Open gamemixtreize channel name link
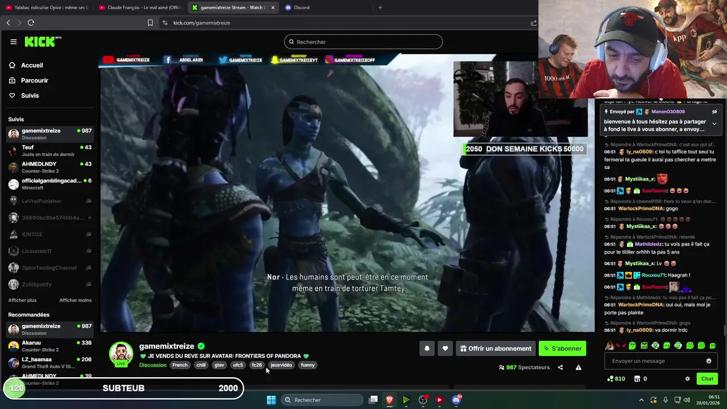 pos(166,346)
